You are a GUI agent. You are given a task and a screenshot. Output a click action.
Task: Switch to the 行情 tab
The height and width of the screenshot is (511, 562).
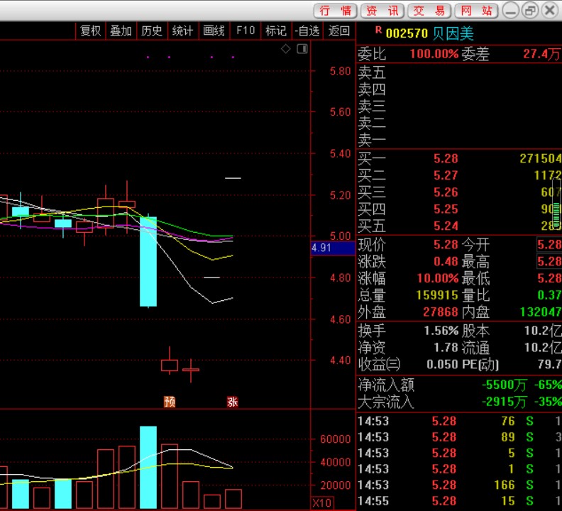336,11
